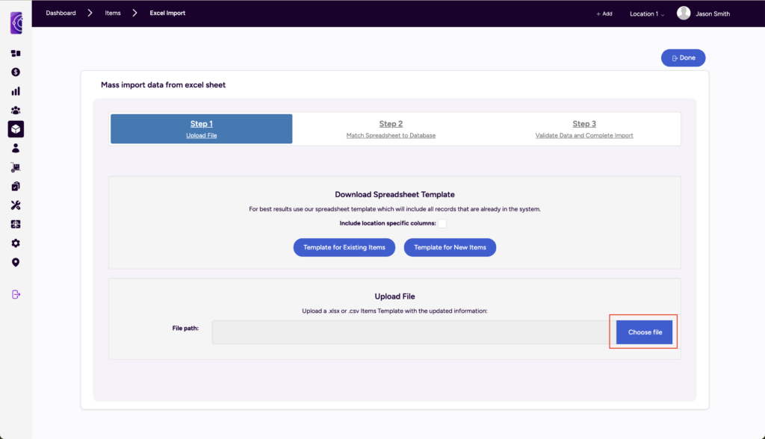This screenshot has width=765, height=439.
Task: Click the highlighted box items icon
Action: tap(16, 129)
